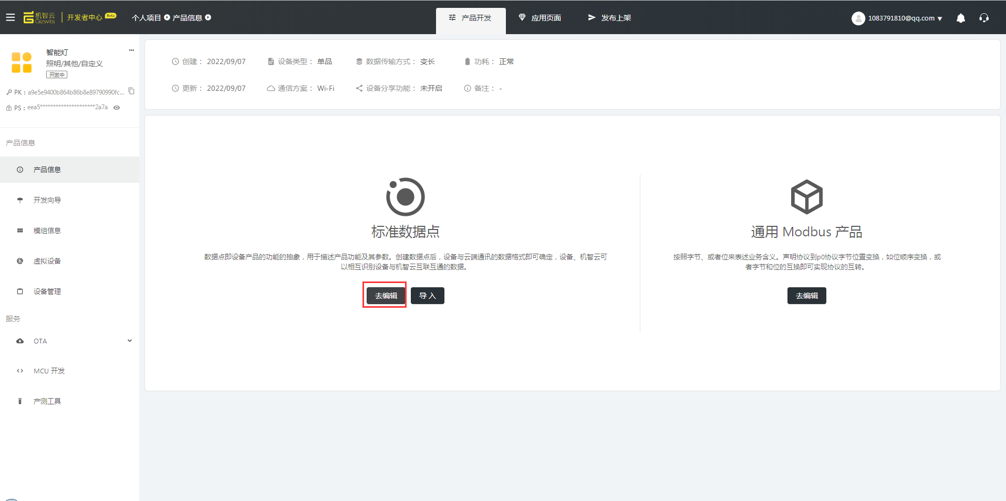
Task: Click the 导入 button
Action: [427, 296]
